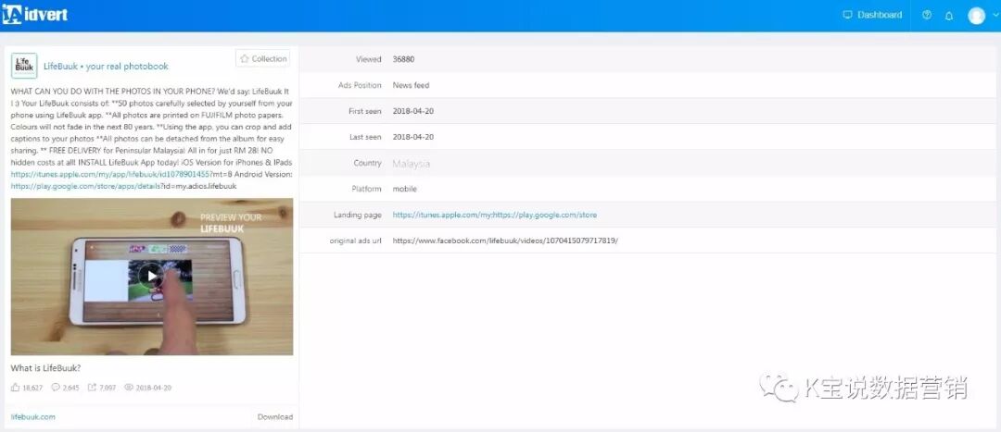Click the comments count 2,645
Image resolution: width=1001 pixels, height=432 pixels.
point(65,388)
